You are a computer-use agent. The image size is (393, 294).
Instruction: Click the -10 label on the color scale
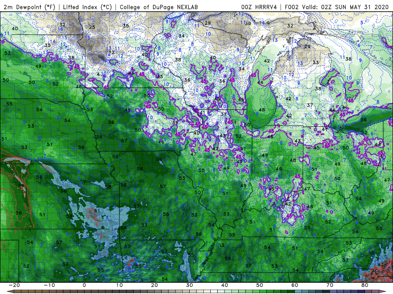[49, 285]
